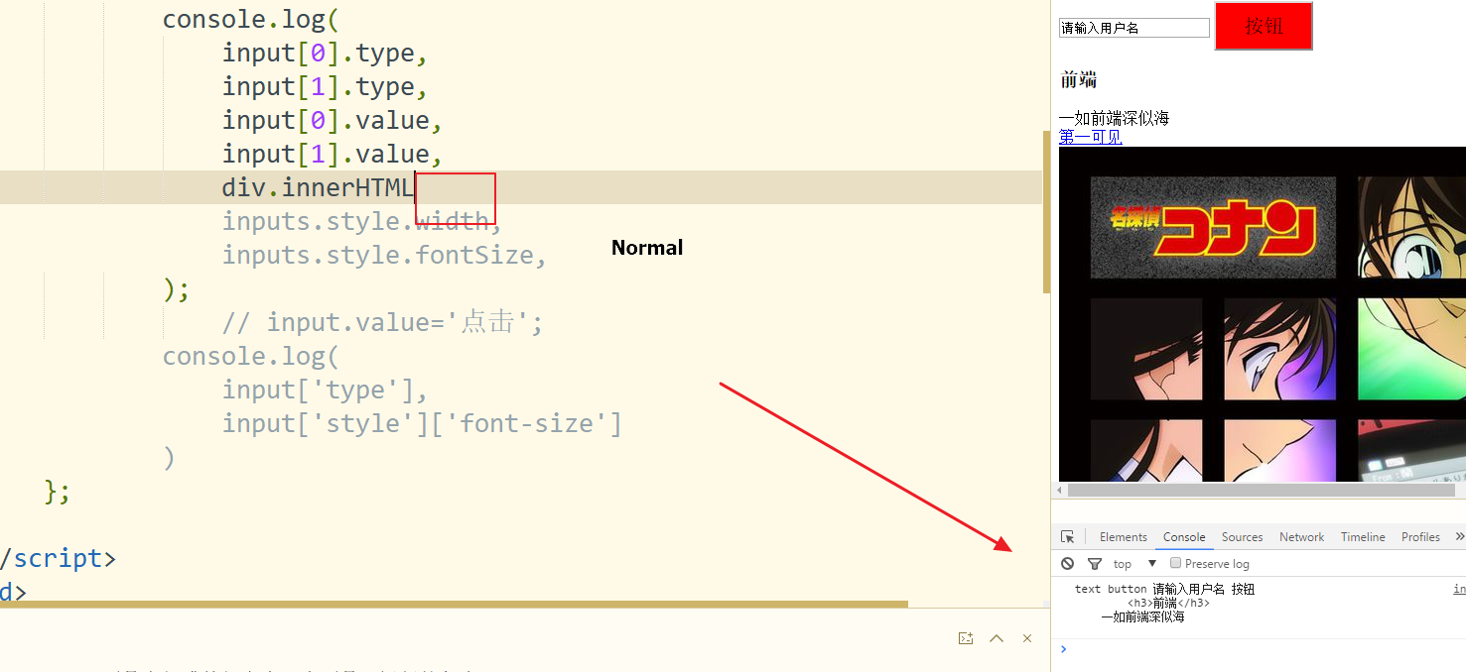Follow the 第一可见 hyperlink
The height and width of the screenshot is (672, 1466).
coord(1091,137)
